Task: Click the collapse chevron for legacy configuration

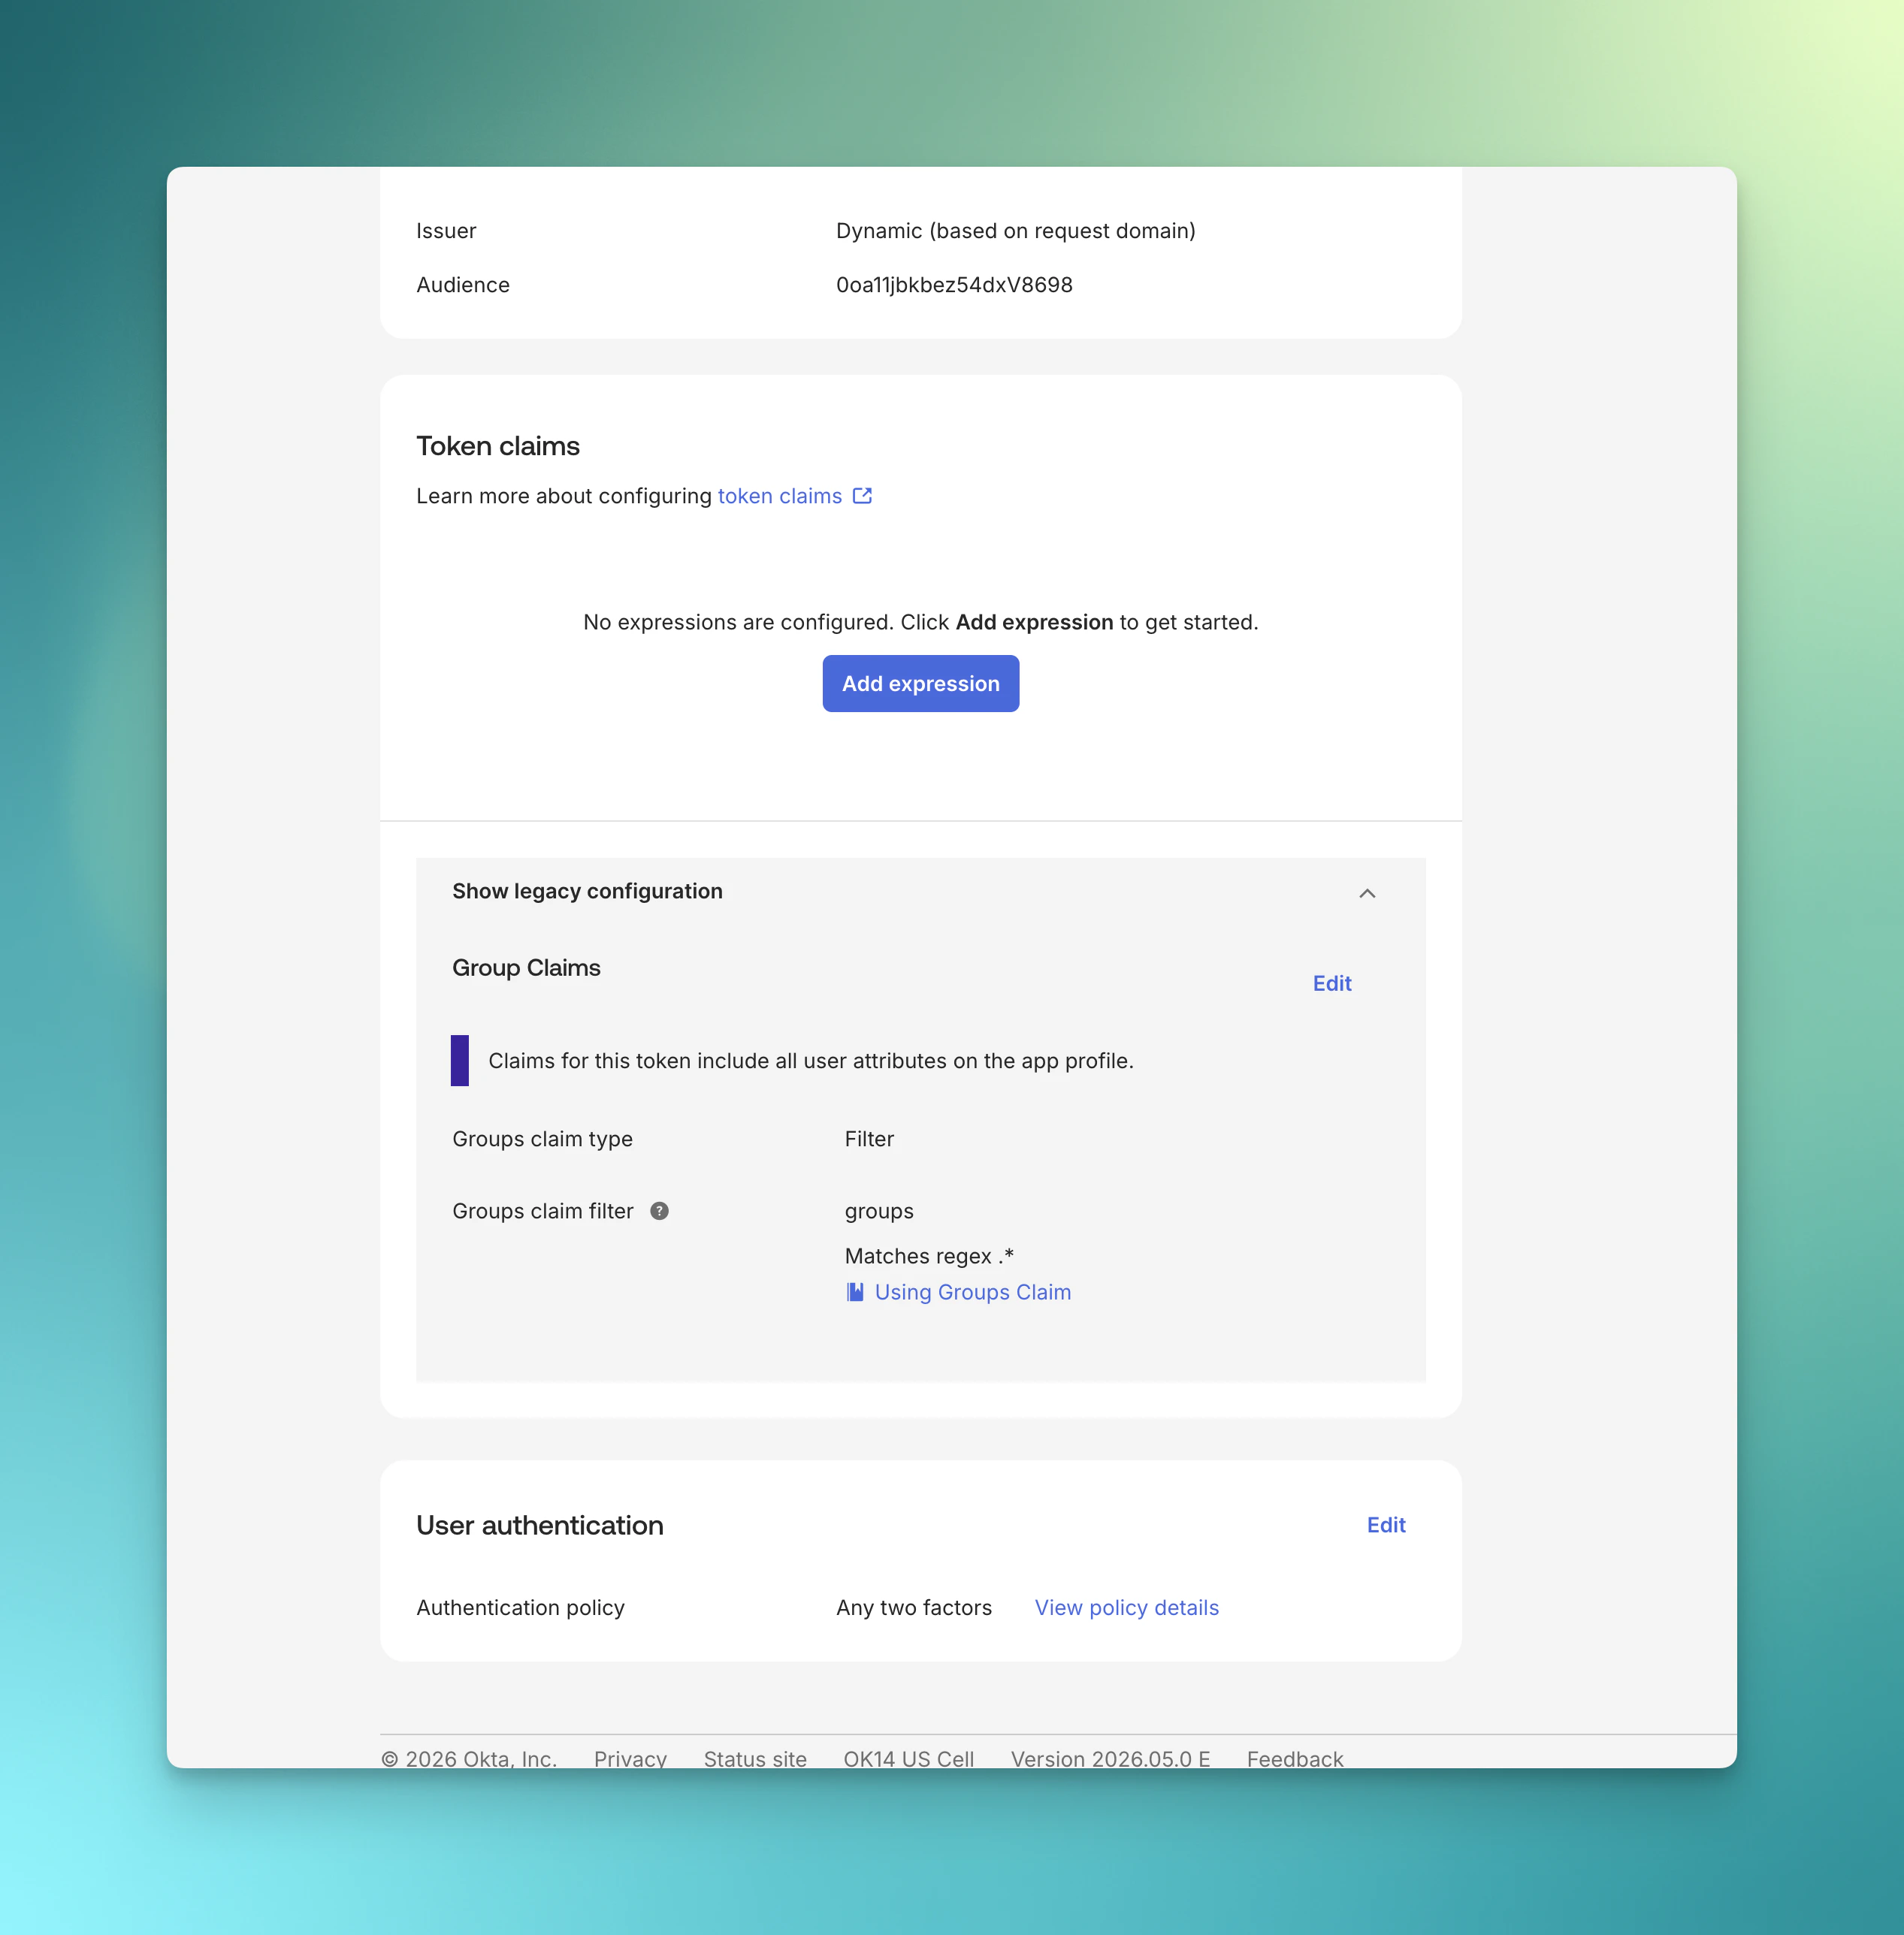Action: click(x=1367, y=894)
